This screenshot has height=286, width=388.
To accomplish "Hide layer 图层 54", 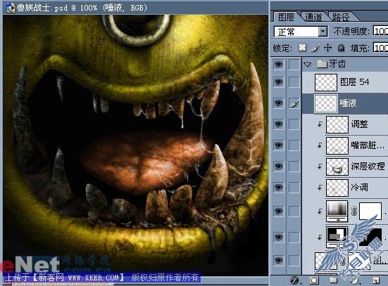I will pyautogui.click(x=278, y=82).
